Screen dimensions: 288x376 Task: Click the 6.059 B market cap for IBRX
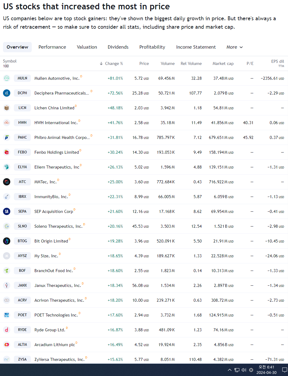[224, 197]
